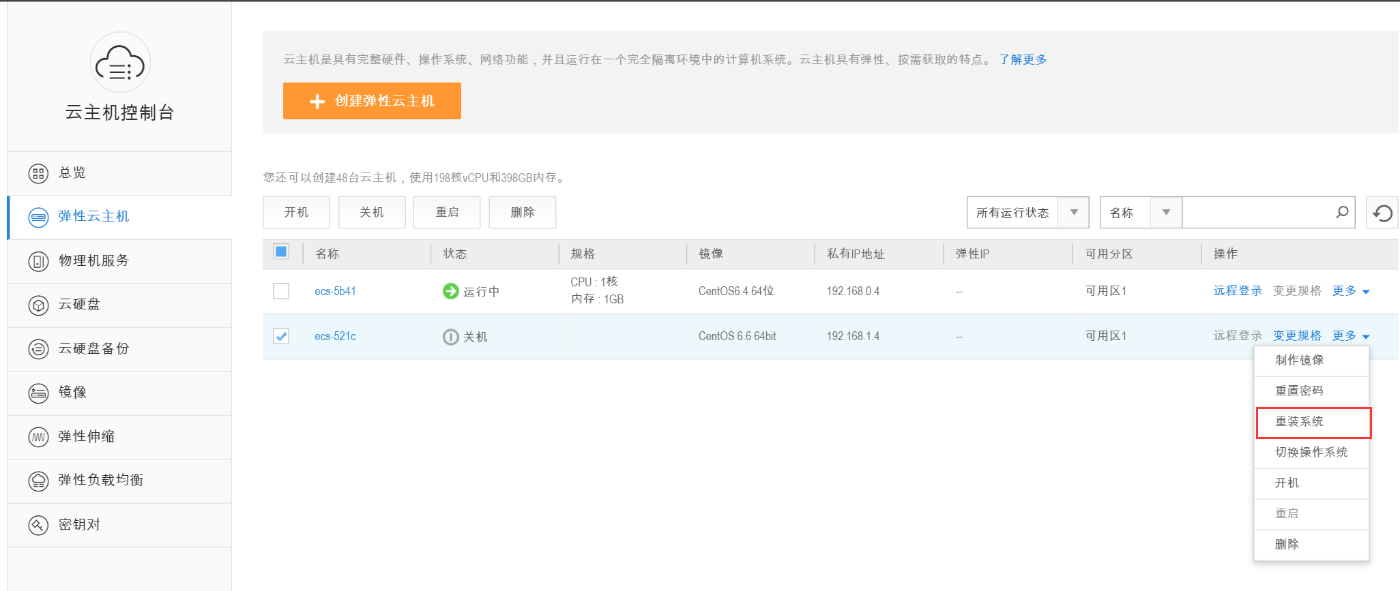Click the search magnifier icon

[1341, 212]
